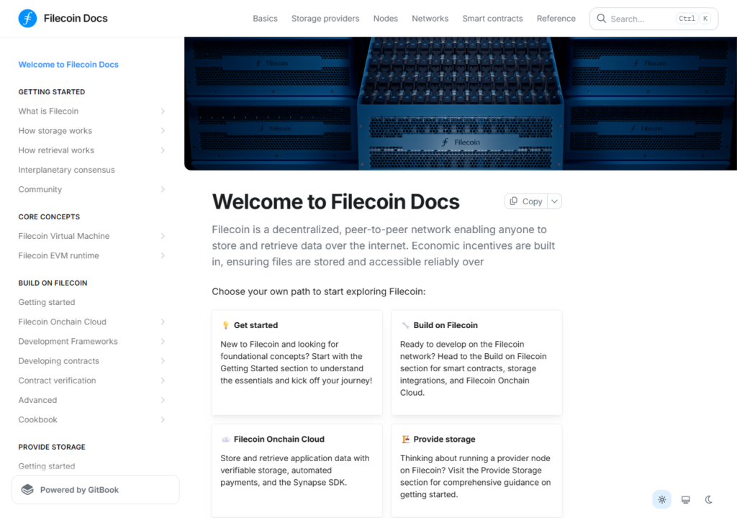Open Filecoin EVM runtime sidebar link
This screenshot has height=518, width=737.
pos(59,255)
